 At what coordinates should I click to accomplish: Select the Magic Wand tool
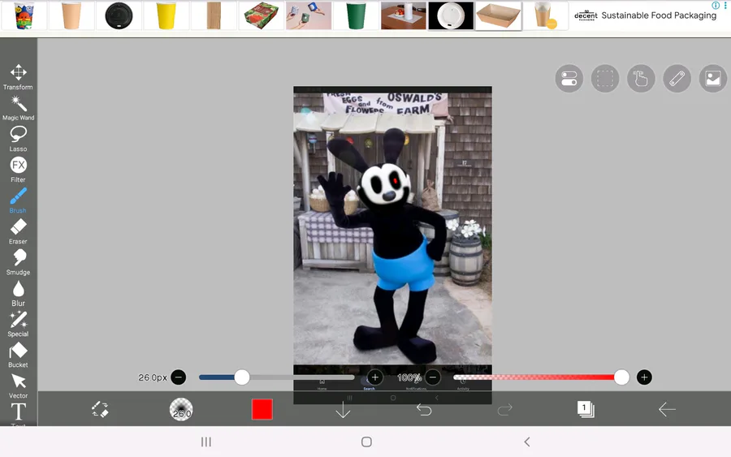18,108
